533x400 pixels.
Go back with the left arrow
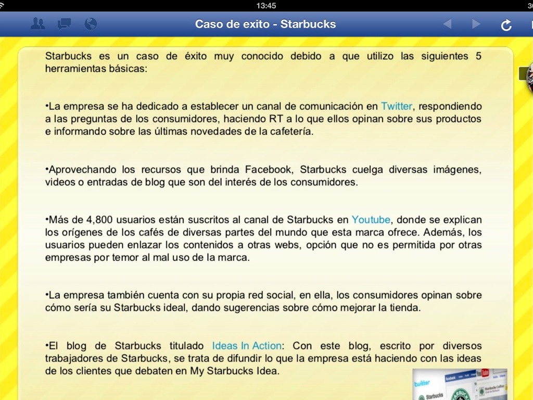point(447,24)
